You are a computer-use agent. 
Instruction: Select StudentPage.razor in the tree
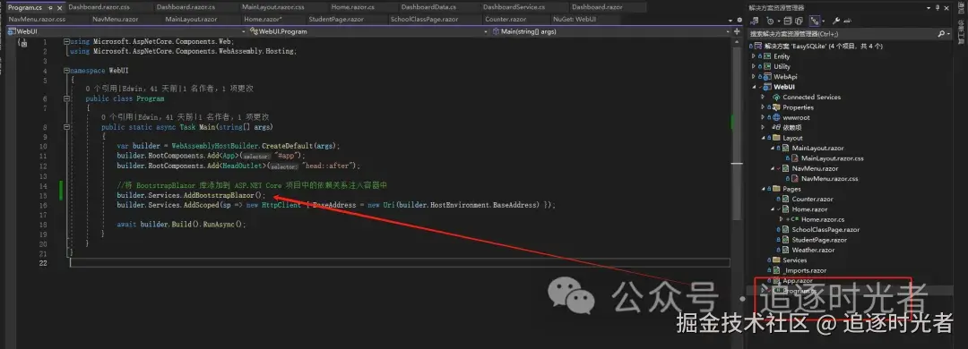(x=819, y=240)
